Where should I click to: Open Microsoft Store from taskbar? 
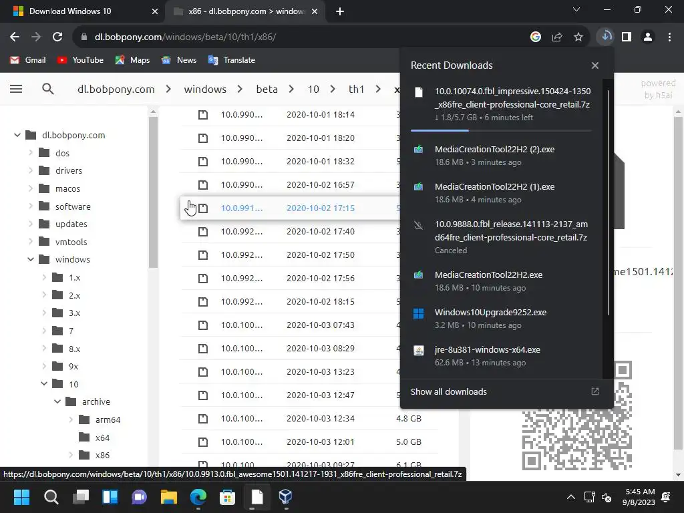(227, 497)
